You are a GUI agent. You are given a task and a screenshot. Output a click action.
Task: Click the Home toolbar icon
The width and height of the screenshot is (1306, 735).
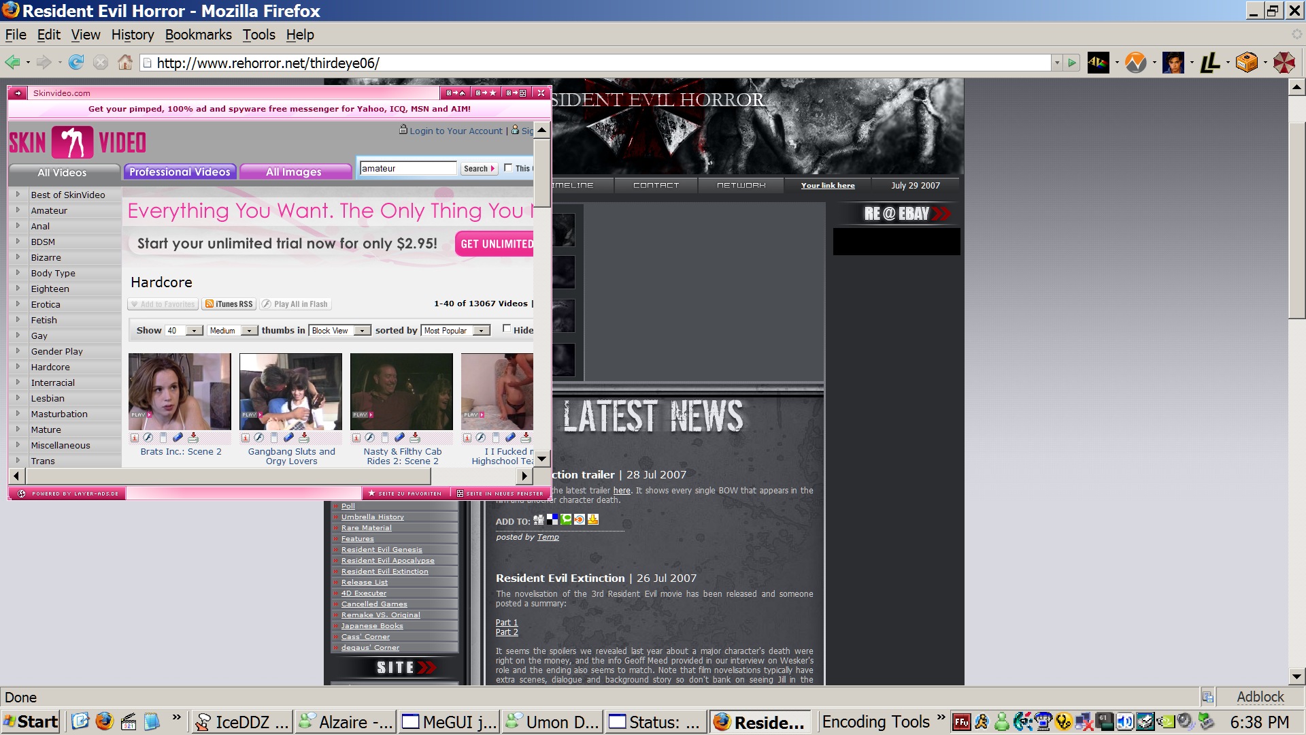(x=125, y=63)
